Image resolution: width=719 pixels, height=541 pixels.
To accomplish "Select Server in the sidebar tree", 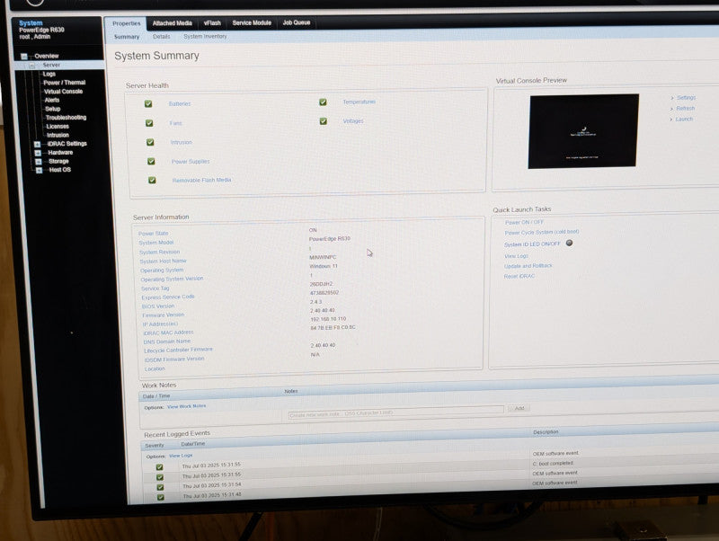I will tap(51, 65).
